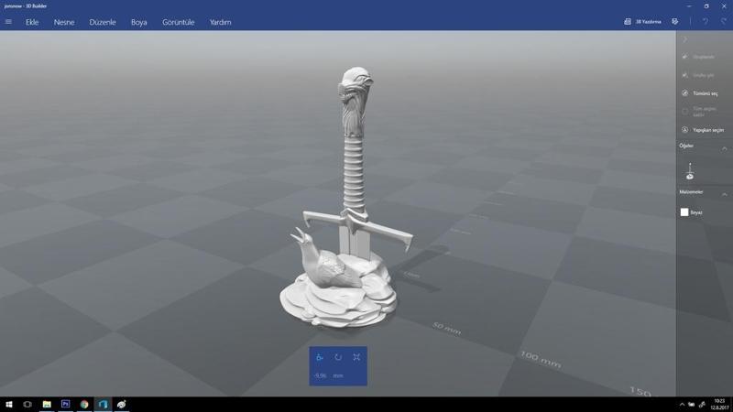Collapse the Malzemeler section
The width and height of the screenshot is (733, 412).
(724, 194)
